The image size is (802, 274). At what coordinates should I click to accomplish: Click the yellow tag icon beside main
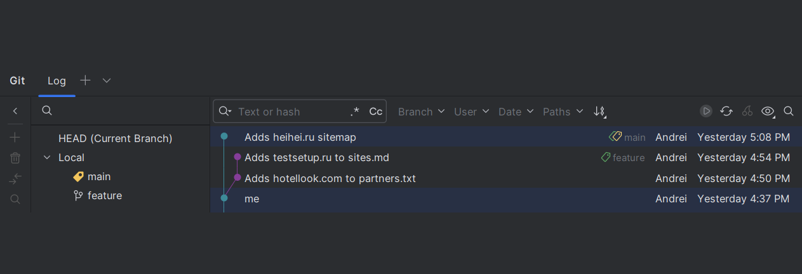coord(78,176)
